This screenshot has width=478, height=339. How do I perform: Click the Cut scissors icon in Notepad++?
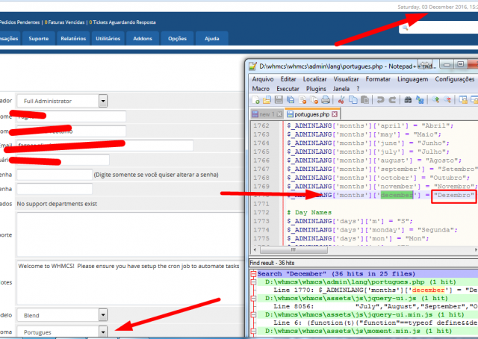[x=341, y=100]
